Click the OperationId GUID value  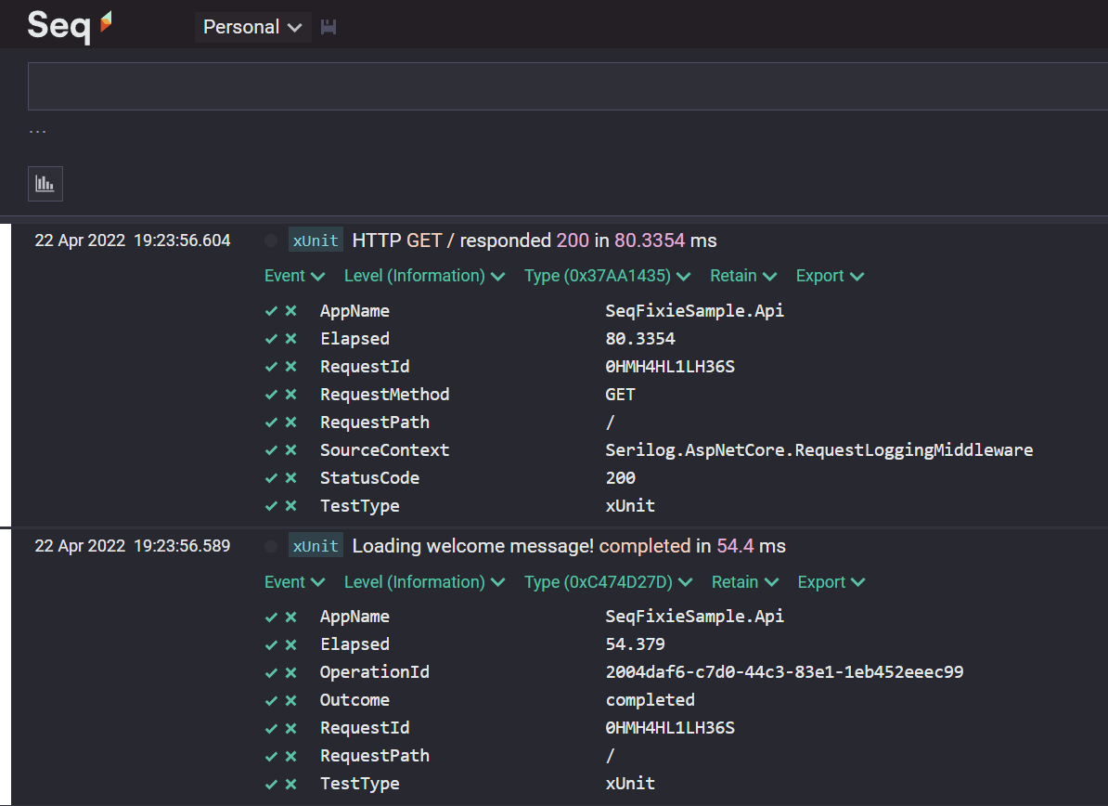tap(784, 672)
